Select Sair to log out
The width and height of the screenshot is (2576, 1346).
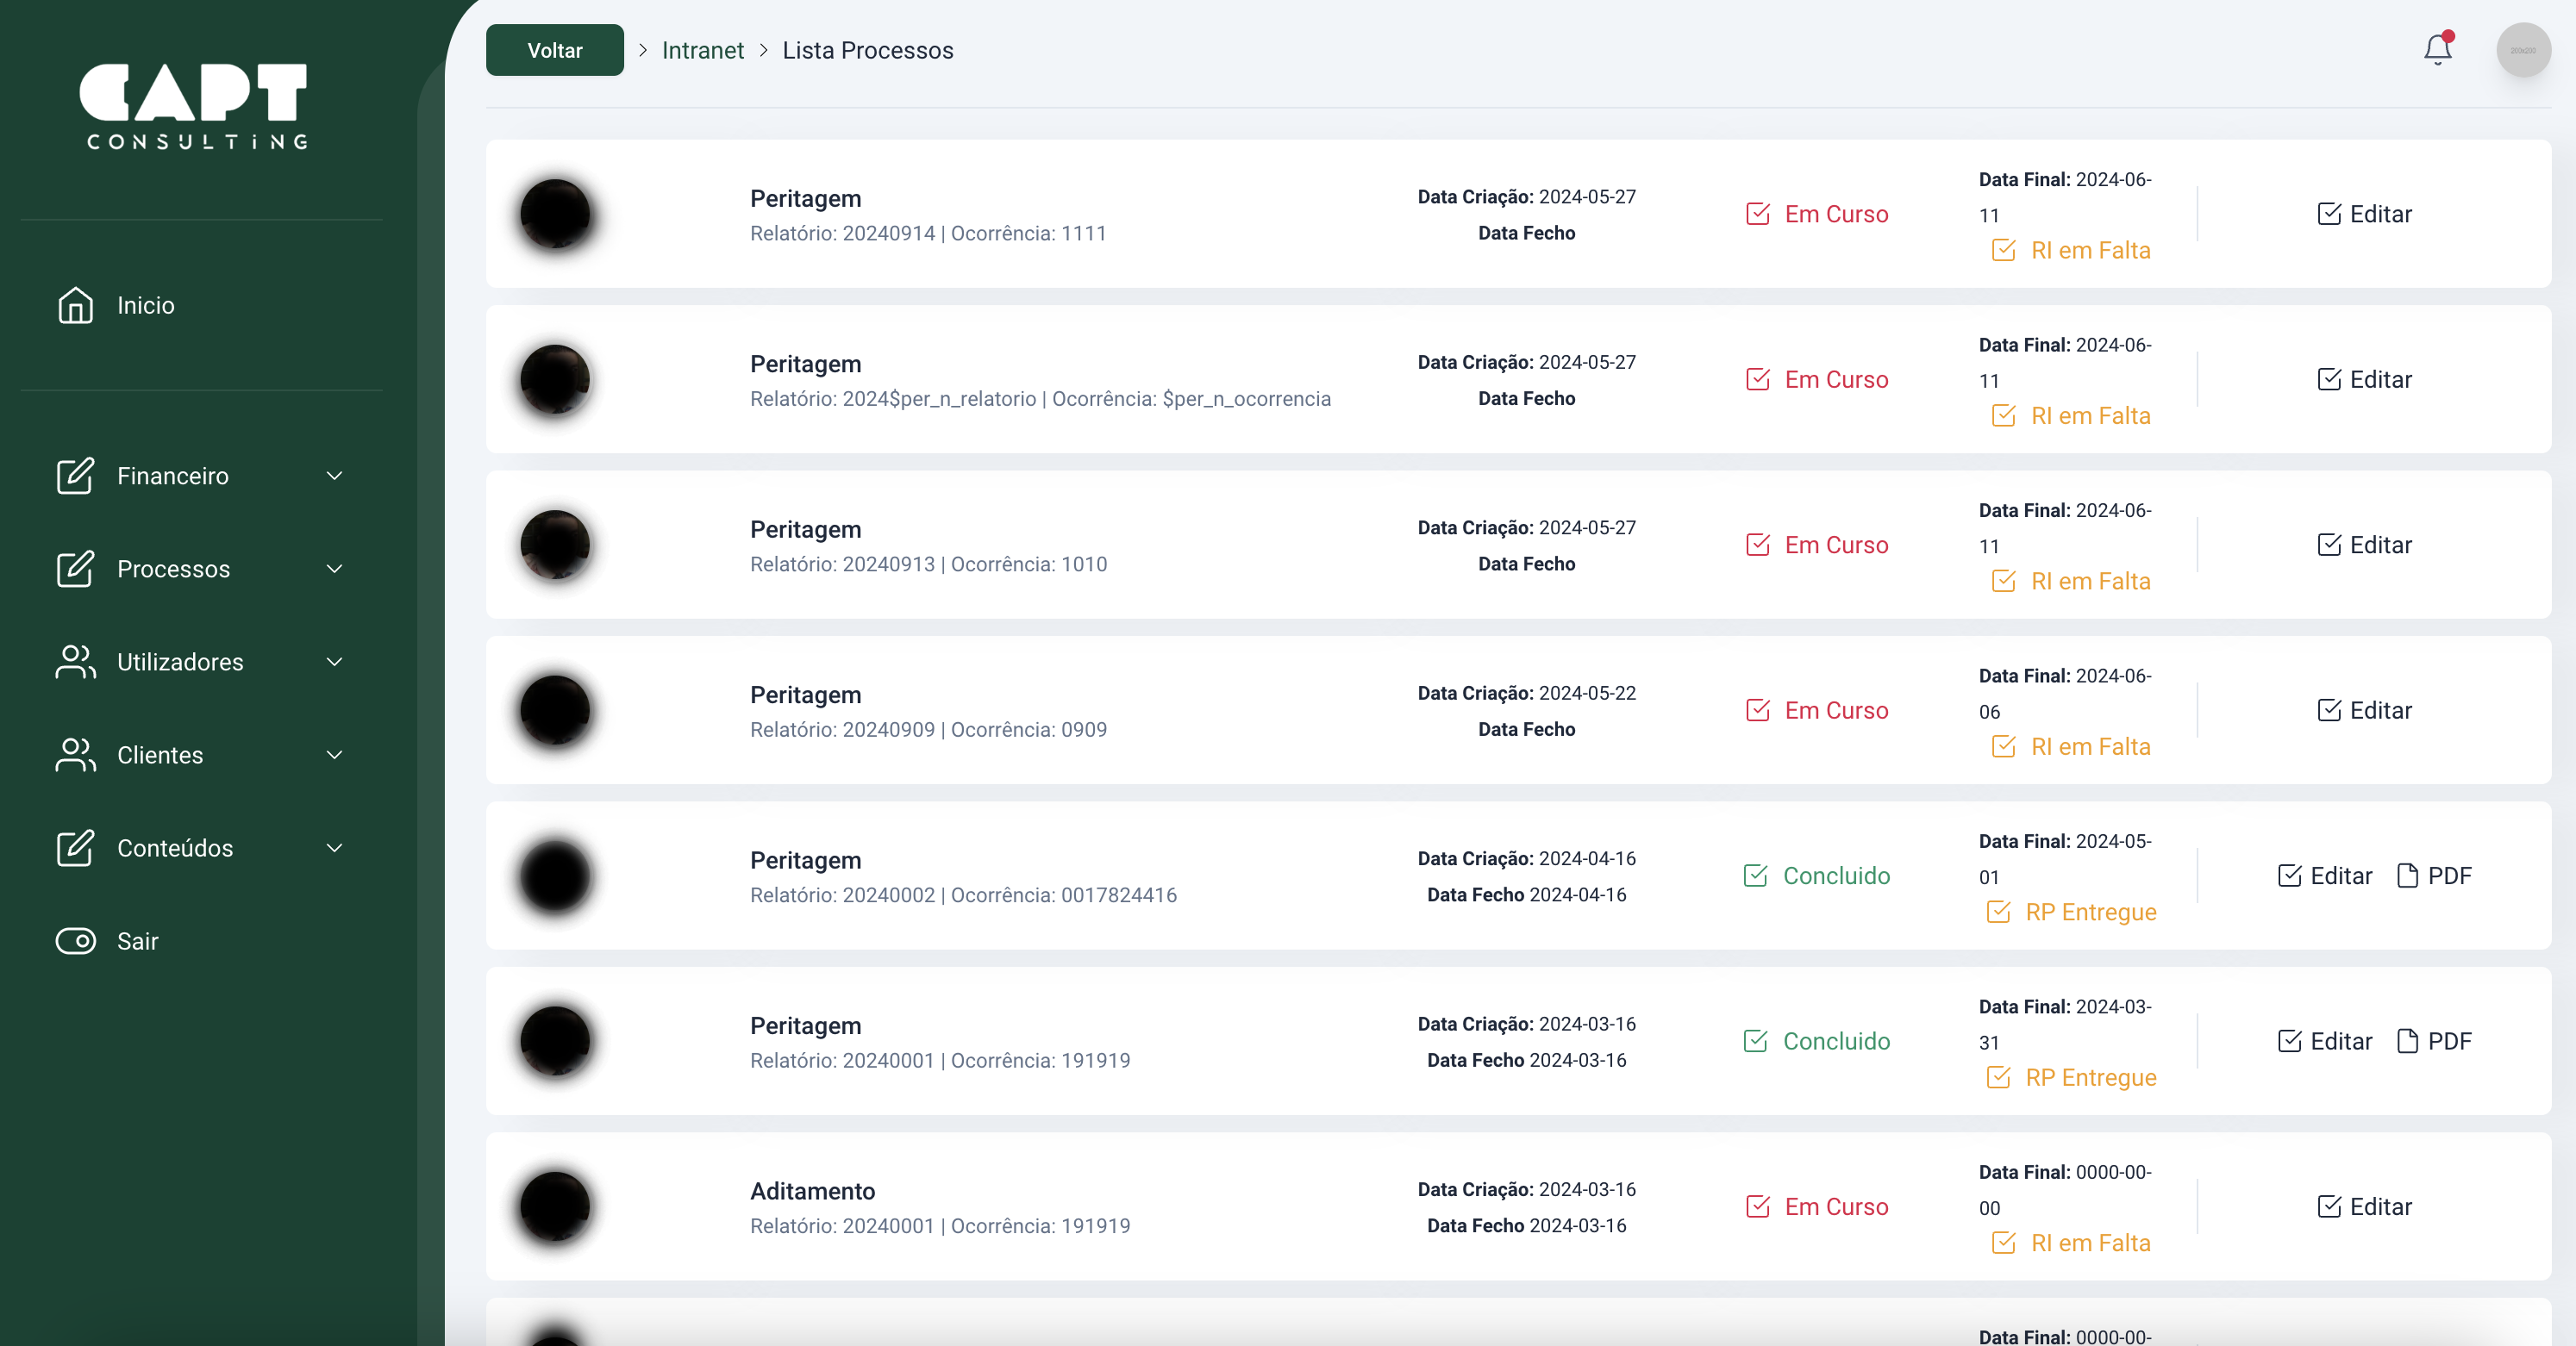(138, 941)
